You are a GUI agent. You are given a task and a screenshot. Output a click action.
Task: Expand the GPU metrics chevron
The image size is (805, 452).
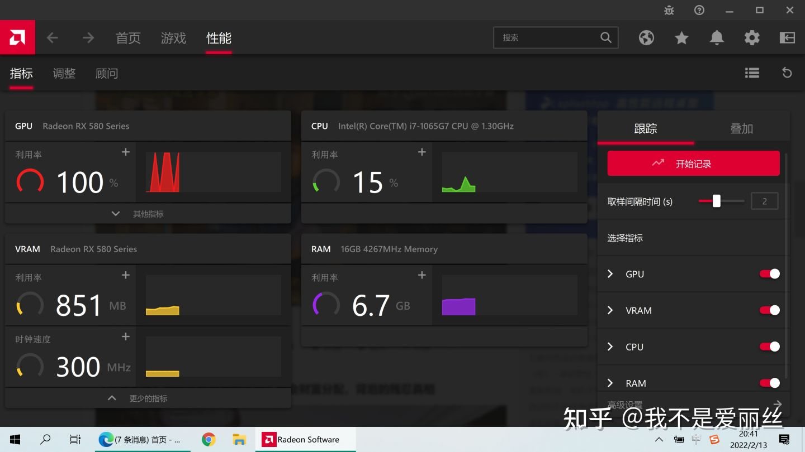pos(610,274)
